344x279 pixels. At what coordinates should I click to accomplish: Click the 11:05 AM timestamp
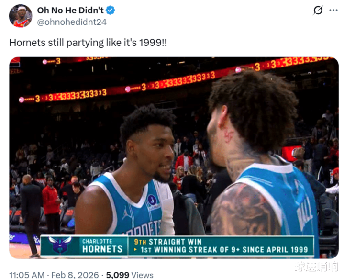[x=27, y=275]
